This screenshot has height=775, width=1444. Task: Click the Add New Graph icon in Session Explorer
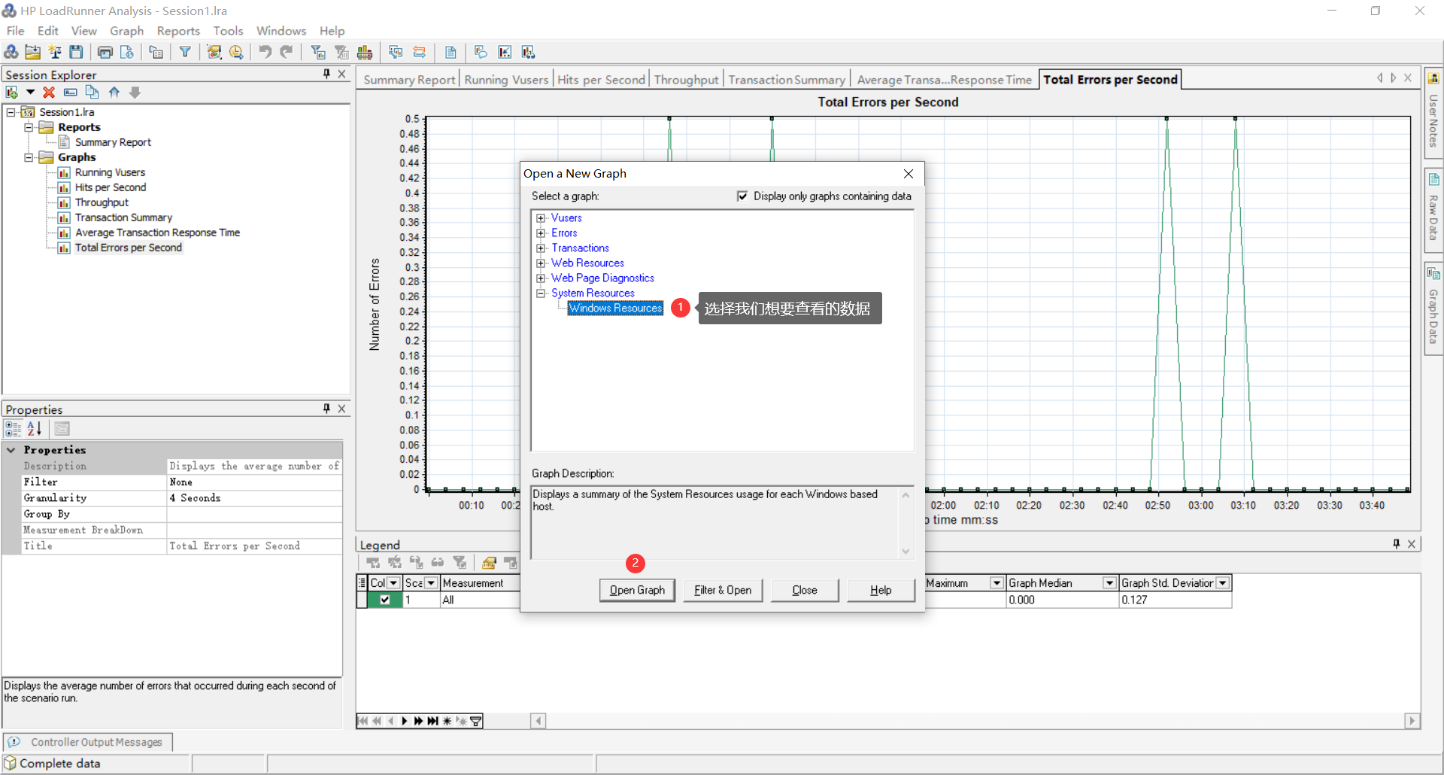pyautogui.click(x=12, y=93)
